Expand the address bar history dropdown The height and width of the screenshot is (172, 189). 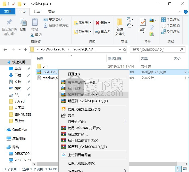click(x=120, y=50)
